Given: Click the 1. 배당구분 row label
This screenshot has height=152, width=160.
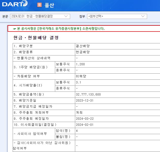Looking at the screenshot, I should click(x=23, y=46).
